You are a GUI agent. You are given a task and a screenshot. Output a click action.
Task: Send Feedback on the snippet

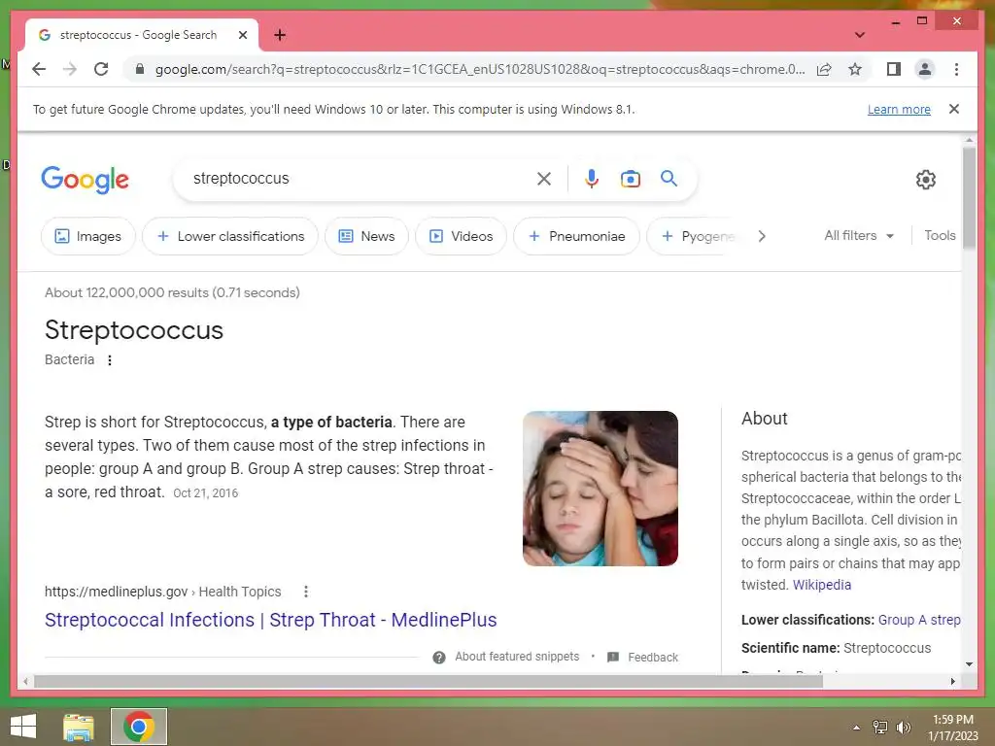coord(653,658)
